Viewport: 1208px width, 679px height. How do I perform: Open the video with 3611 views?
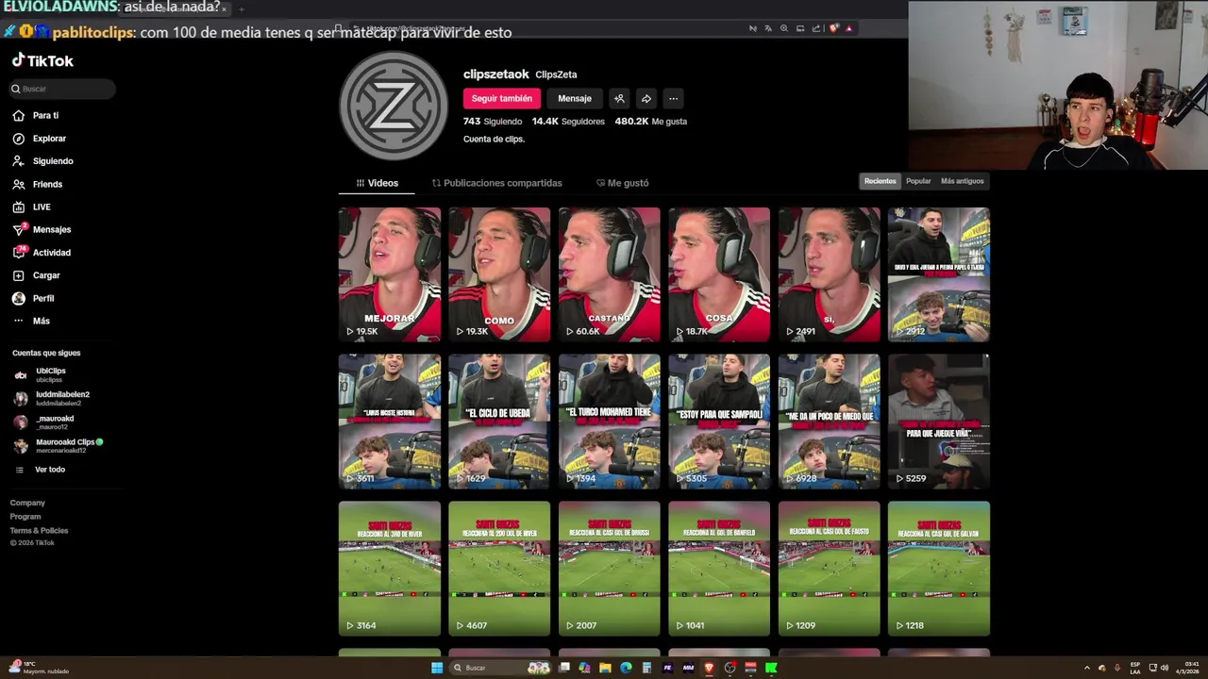(x=390, y=422)
